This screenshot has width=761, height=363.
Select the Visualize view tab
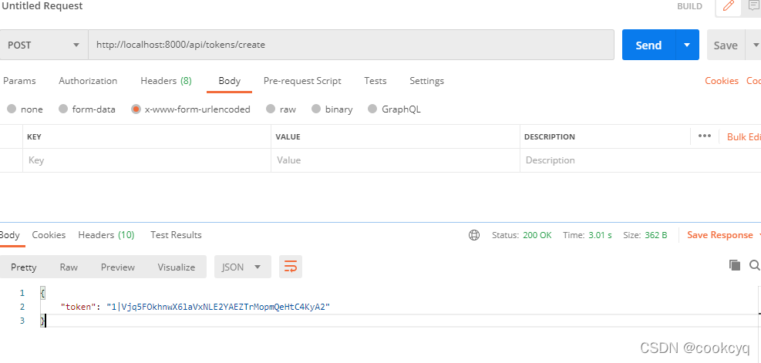pos(176,267)
